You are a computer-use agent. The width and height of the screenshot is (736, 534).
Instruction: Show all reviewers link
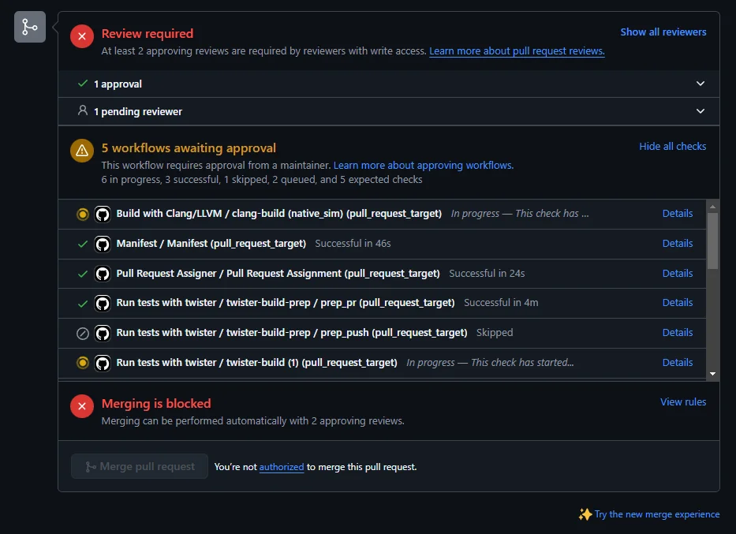[663, 32]
